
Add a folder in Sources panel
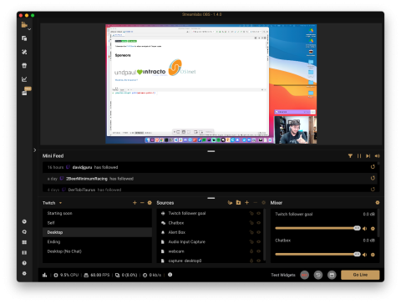(x=238, y=203)
